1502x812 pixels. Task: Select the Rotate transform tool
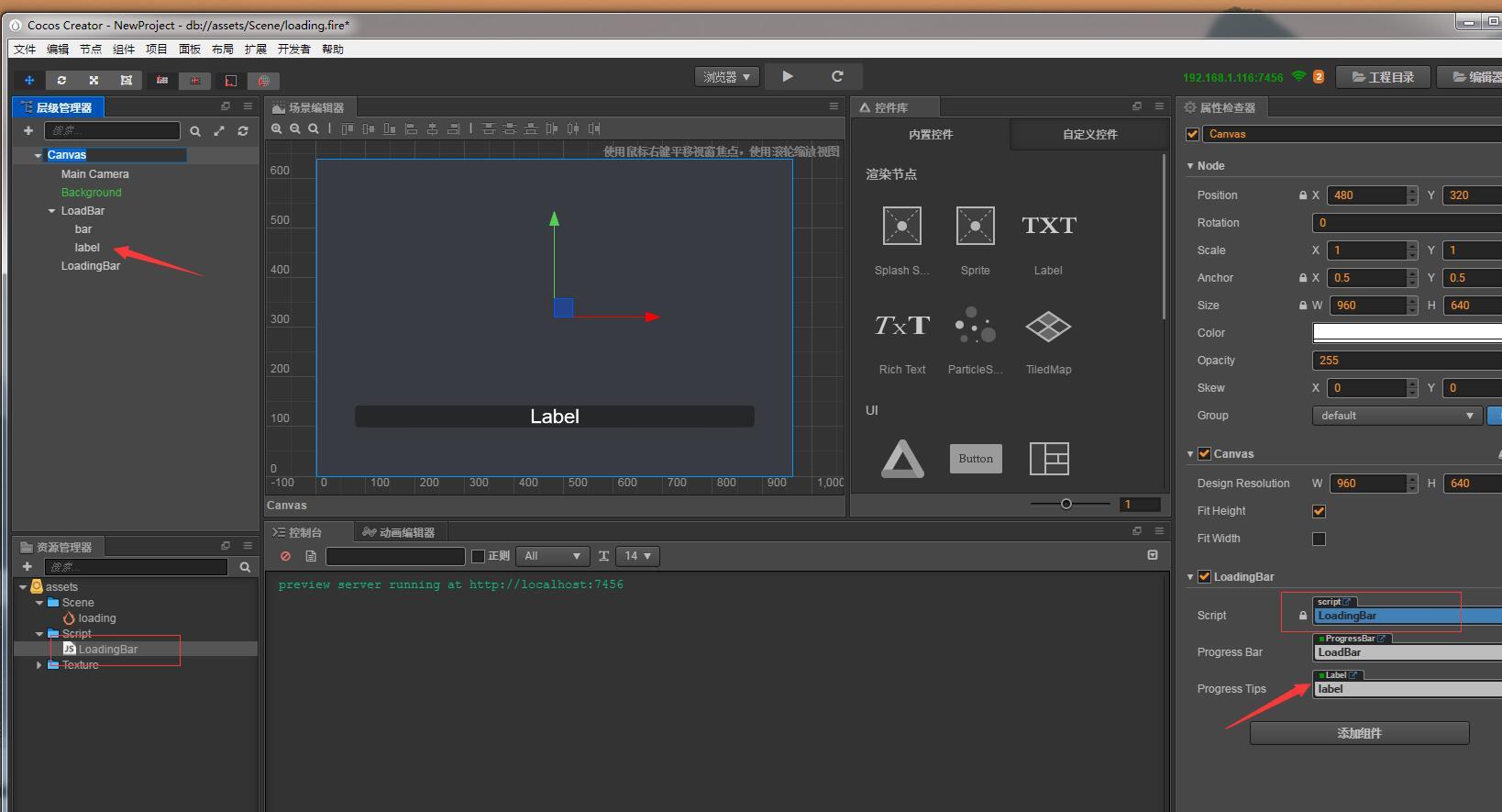click(61, 80)
